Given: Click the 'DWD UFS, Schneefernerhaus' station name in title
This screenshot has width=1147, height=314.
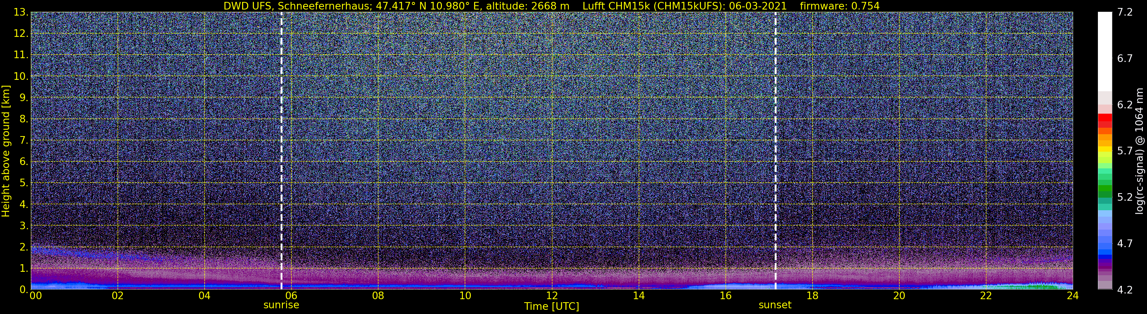Looking at the screenshot, I should pyautogui.click(x=298, y=6).
